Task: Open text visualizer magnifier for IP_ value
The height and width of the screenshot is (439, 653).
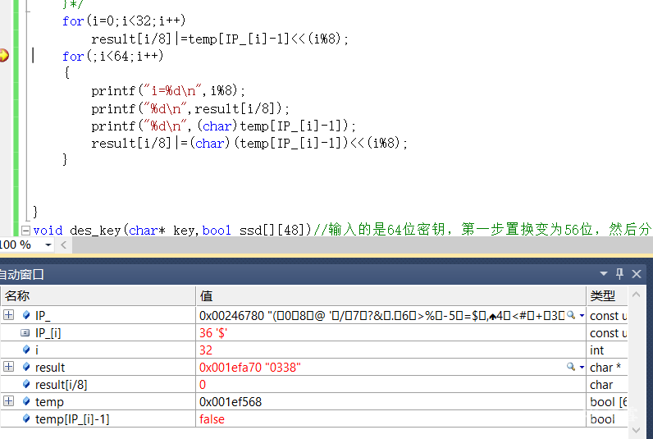Action: click(571, 315)
